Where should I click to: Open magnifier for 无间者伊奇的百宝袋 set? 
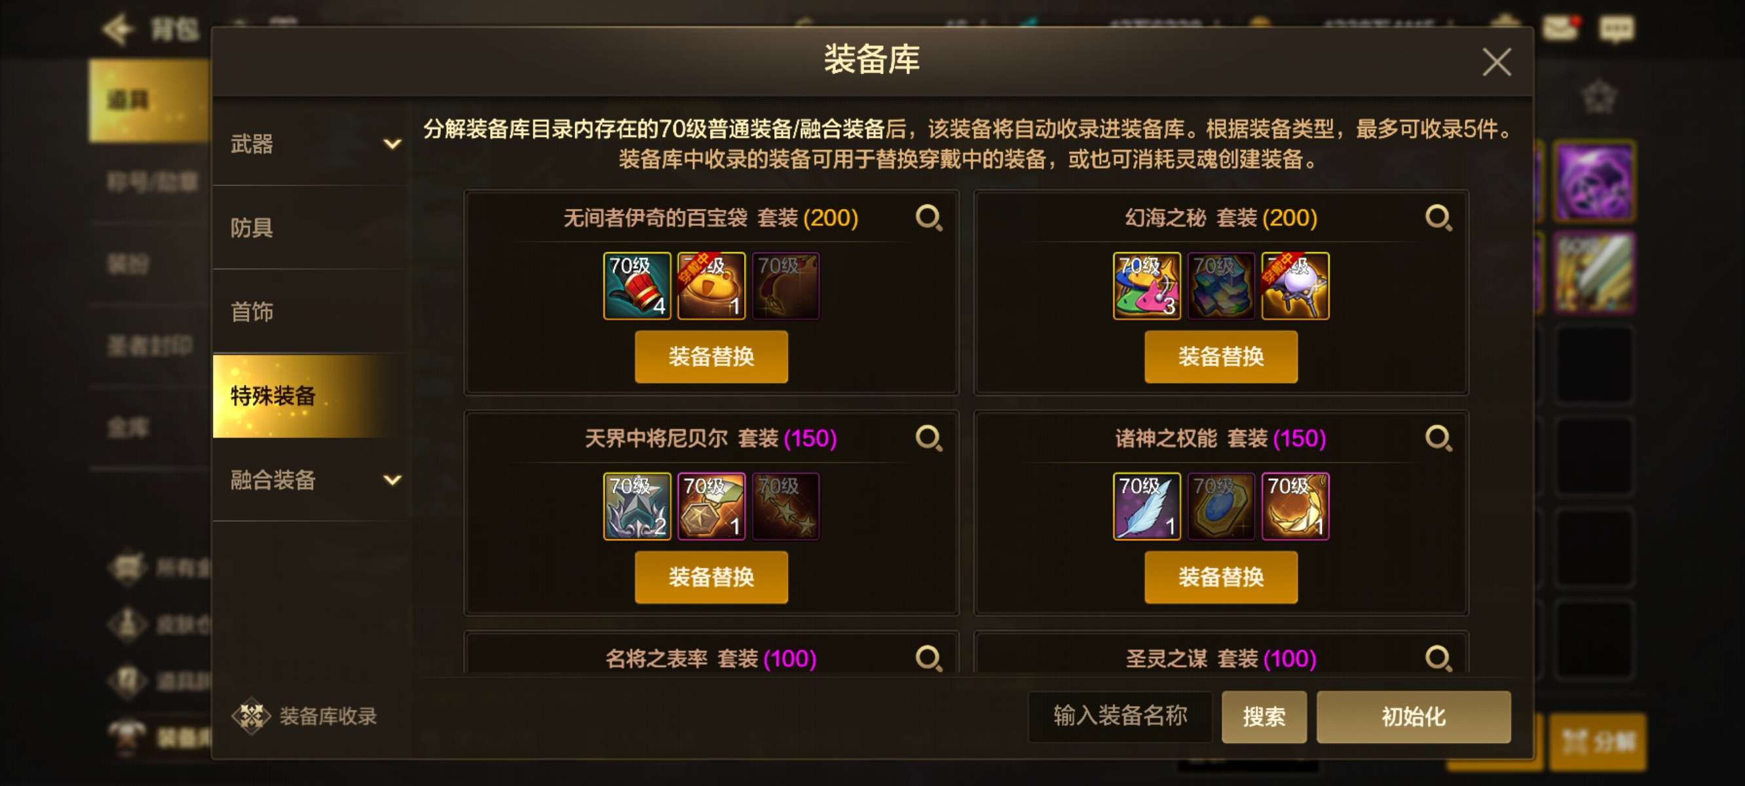pos(928,218)
